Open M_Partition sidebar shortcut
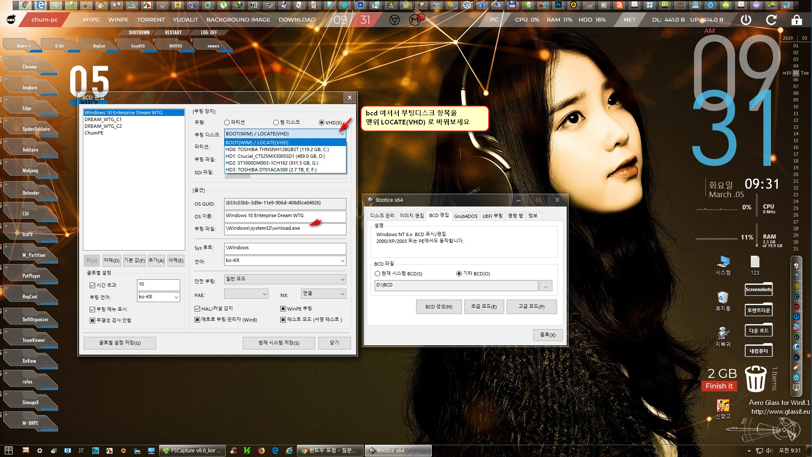Viewport: 812px width, 457px height. click(x=34, y=255)
